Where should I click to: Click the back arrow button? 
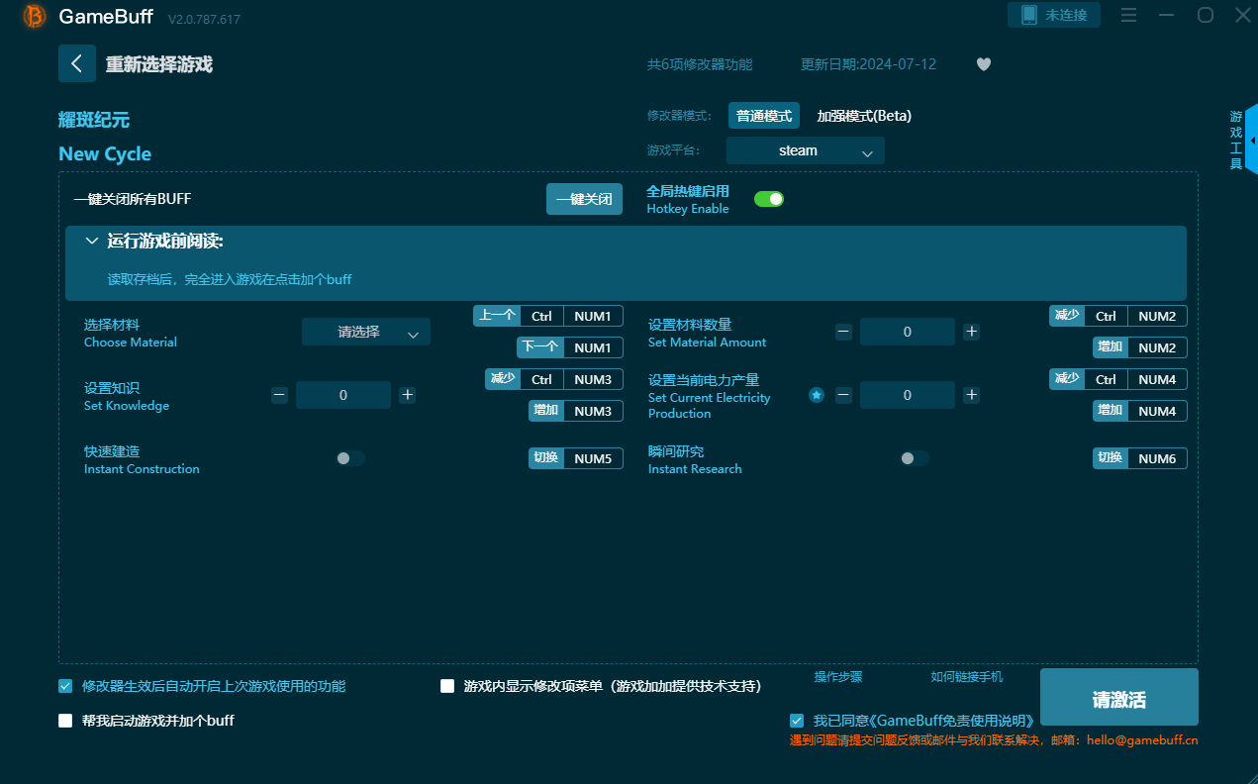tap(77, 63)
